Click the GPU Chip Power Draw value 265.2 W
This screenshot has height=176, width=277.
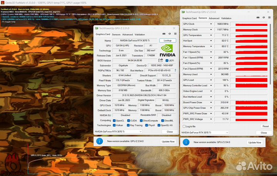pos(222,108)
